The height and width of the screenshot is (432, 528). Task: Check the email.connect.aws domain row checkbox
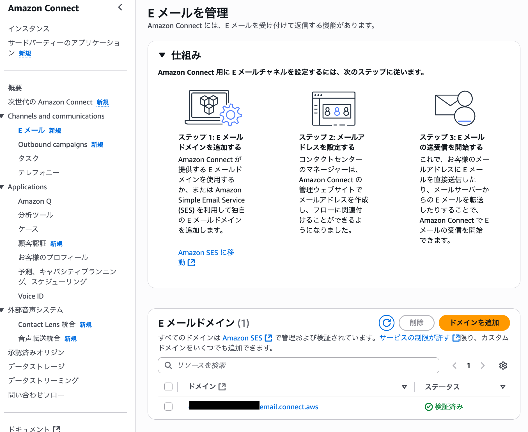168,406
